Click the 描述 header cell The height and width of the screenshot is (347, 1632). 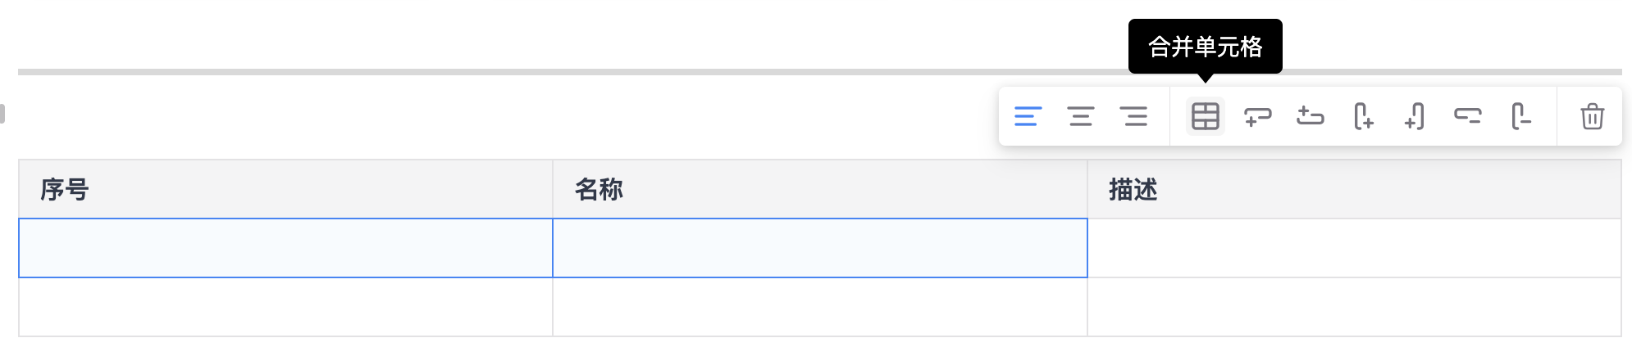click(x=1354, y=189)
